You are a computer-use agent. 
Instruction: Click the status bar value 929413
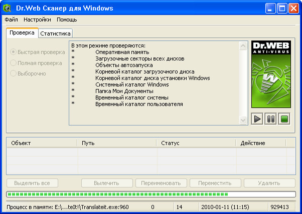click(279, 207)
